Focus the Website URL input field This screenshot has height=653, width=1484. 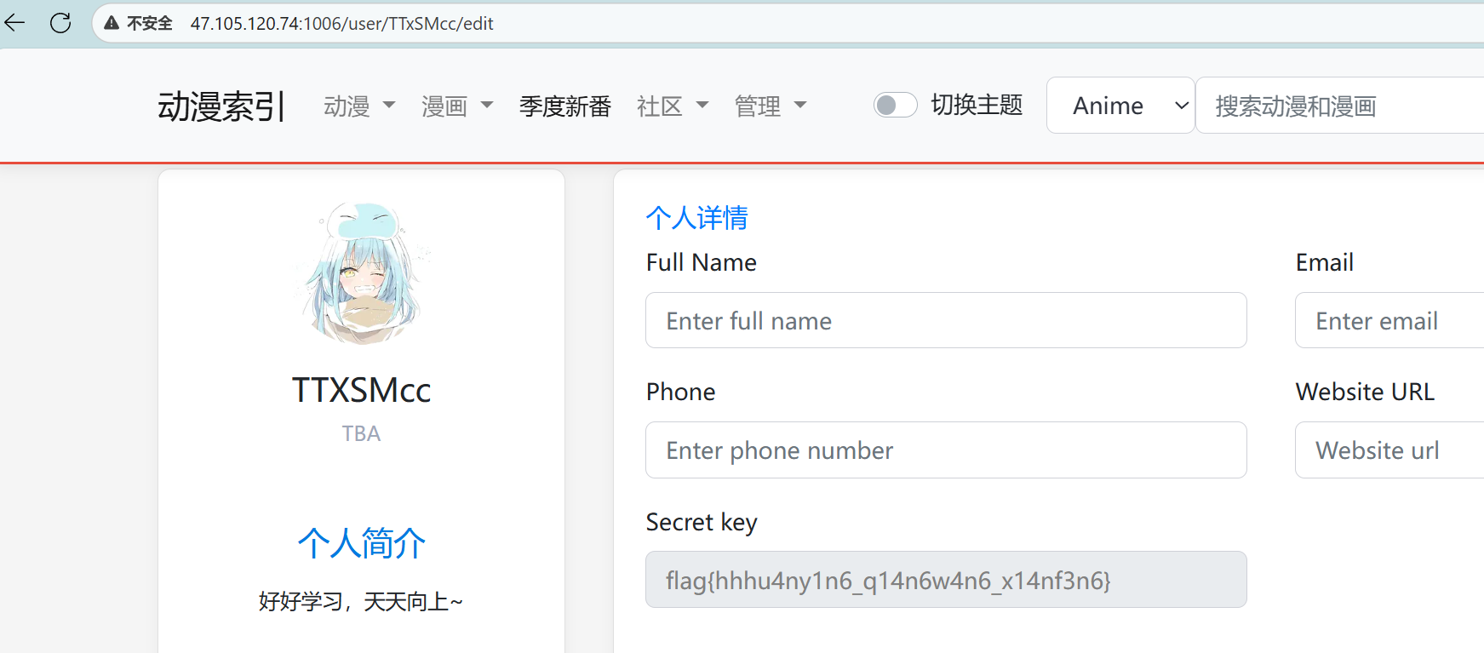coord(1389,450)
